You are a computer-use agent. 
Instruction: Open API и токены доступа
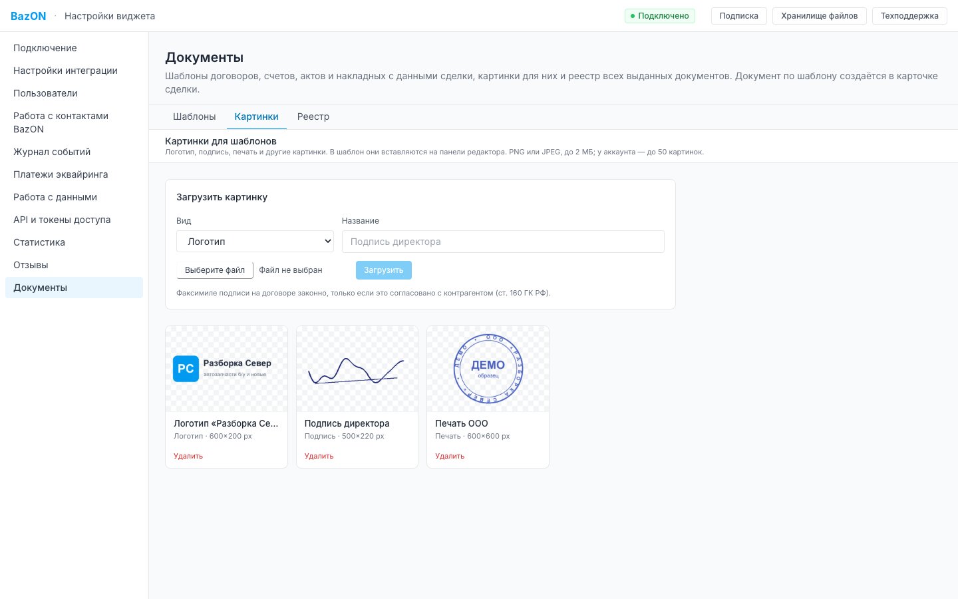pyautogui.click(x=74, y=220)
